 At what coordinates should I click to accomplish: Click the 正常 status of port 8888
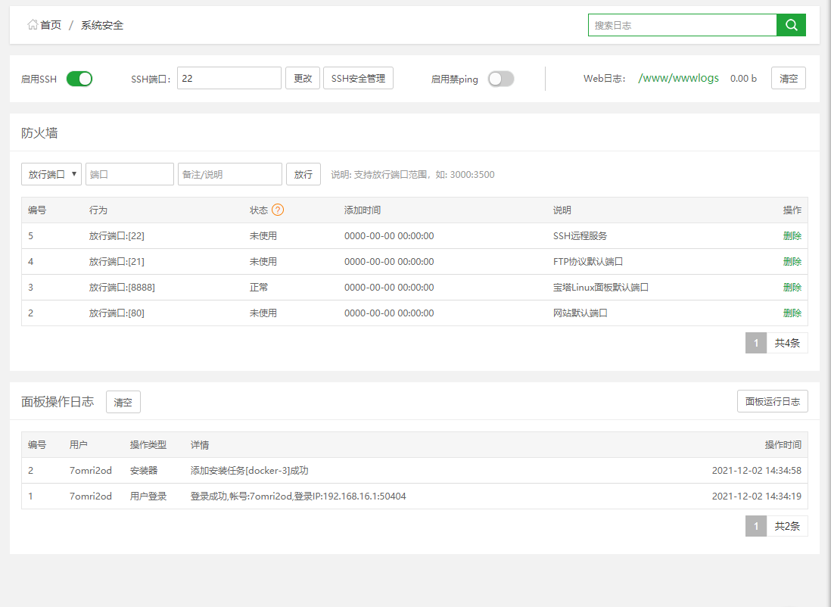259,288
